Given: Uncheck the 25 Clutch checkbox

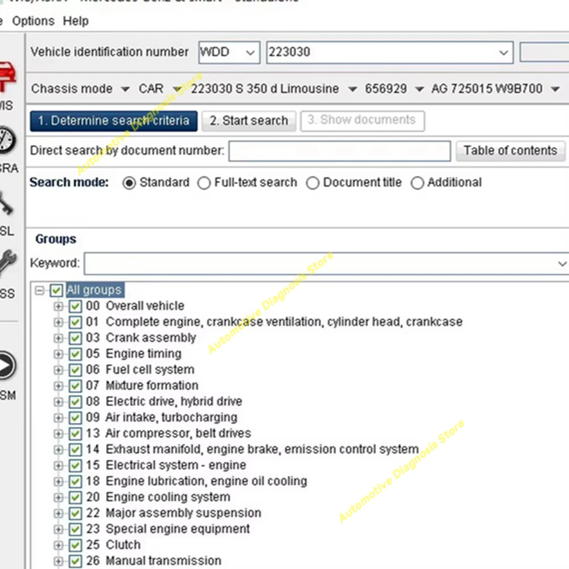Looking at the screenshot, I should point(75,545).
